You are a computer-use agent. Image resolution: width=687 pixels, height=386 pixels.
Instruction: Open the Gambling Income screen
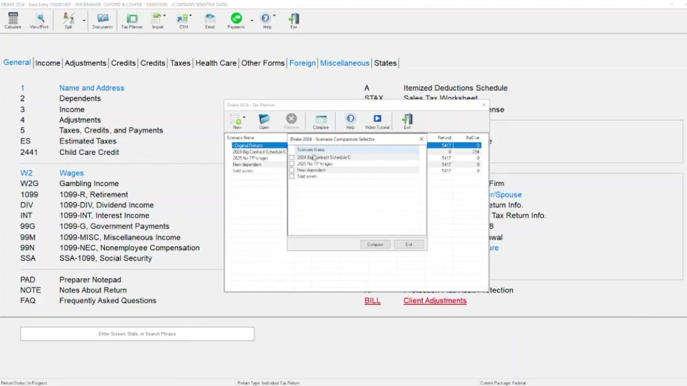[x=89, y=184]
